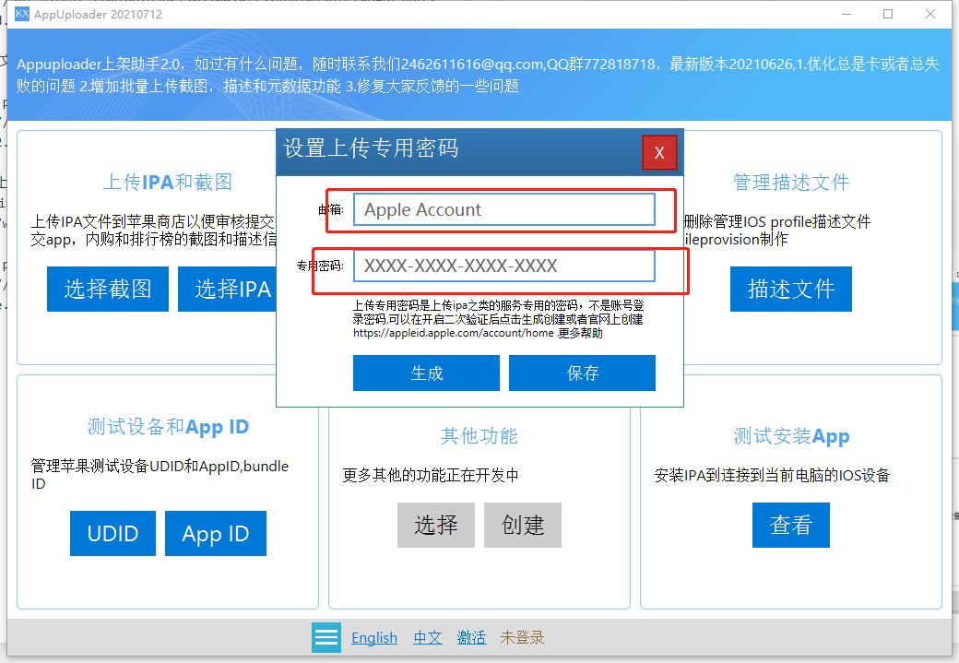The image size is (959, 663).
Task: Click the 上传IPA和截图 section heading
Action: [x=168, y=183]
